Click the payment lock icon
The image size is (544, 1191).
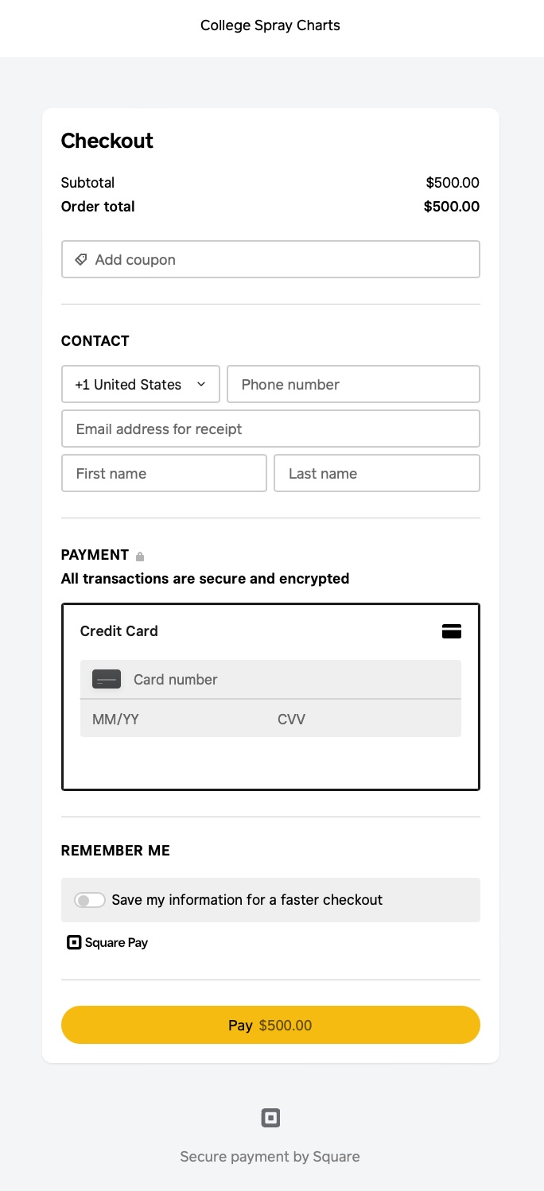(x=140, y=557)
